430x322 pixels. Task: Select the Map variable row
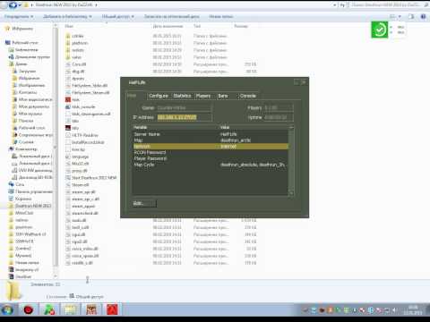pyautogui.click(x=211, y=140)
